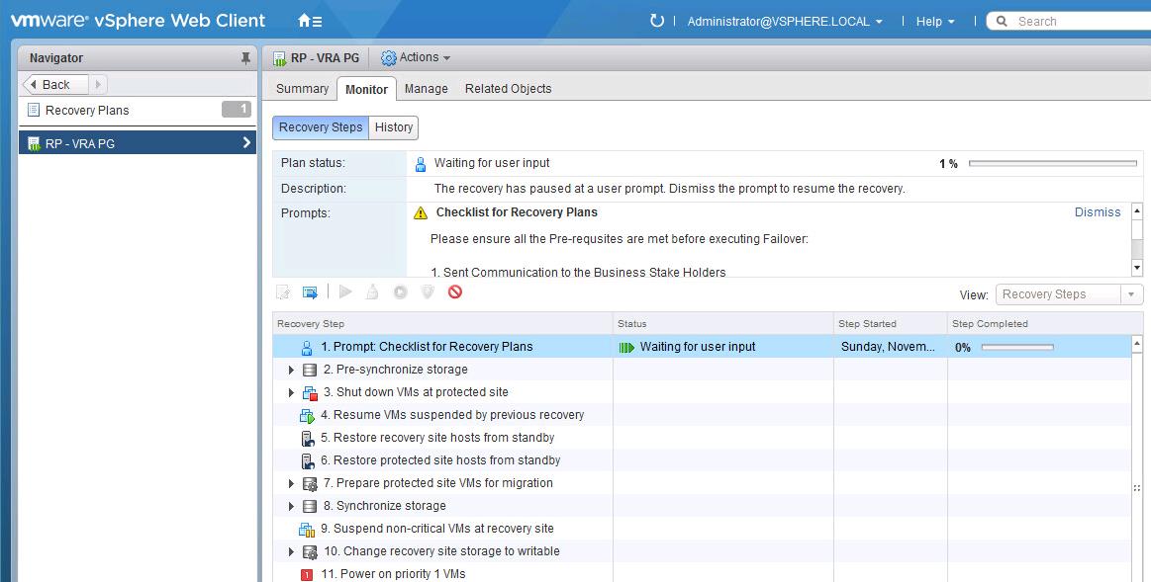Expand Pre-synchronize storage step
This screenshot has width=1151, height=582.
[291, 371]
